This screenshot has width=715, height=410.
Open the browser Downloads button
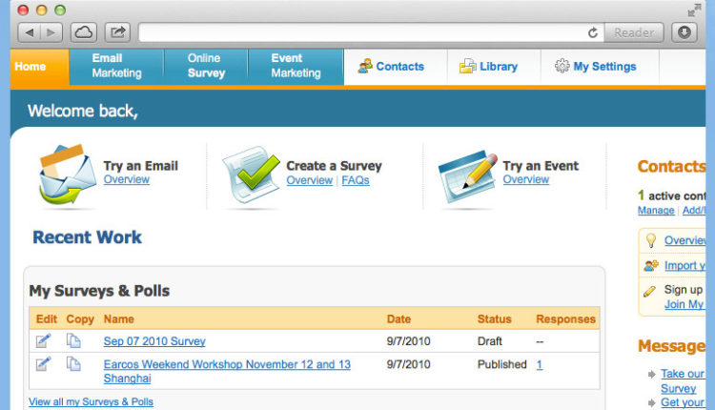pyautogui.click(x=684, y=32)
